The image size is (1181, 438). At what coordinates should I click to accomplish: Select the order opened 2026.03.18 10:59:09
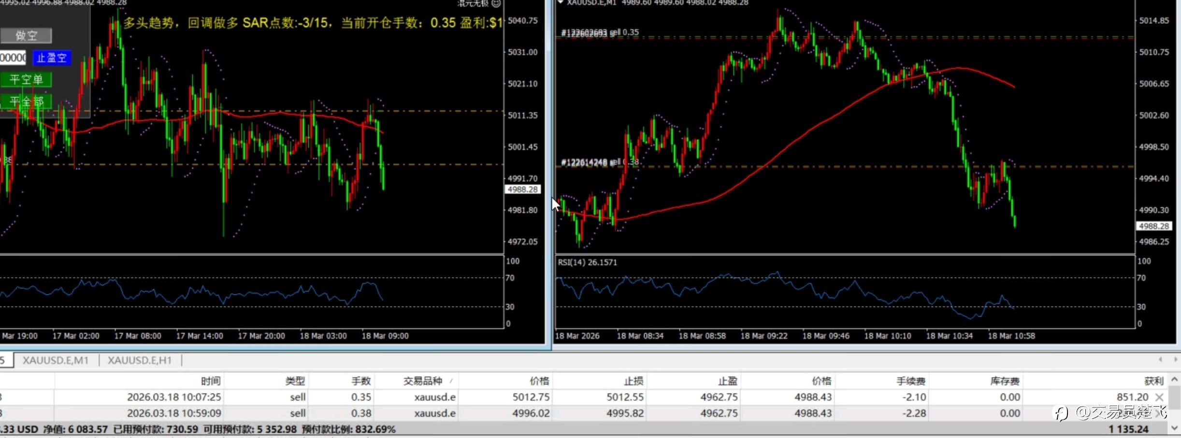click(x=584, y=413)
